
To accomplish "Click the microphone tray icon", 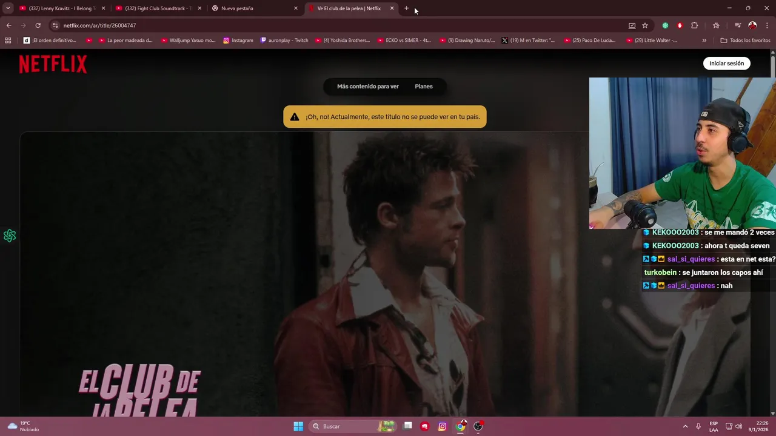I will point(698,426).
